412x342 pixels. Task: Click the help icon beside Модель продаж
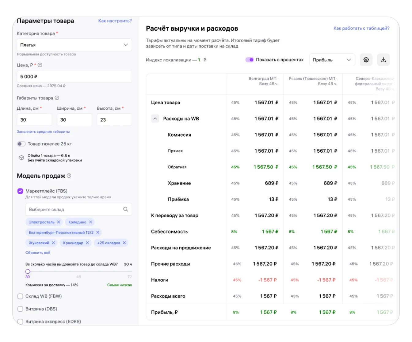pos(69,176)
